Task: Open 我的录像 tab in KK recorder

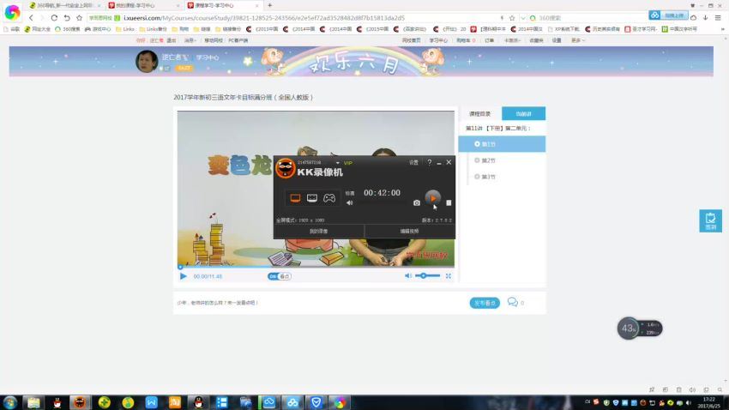Action: point(318,231)
